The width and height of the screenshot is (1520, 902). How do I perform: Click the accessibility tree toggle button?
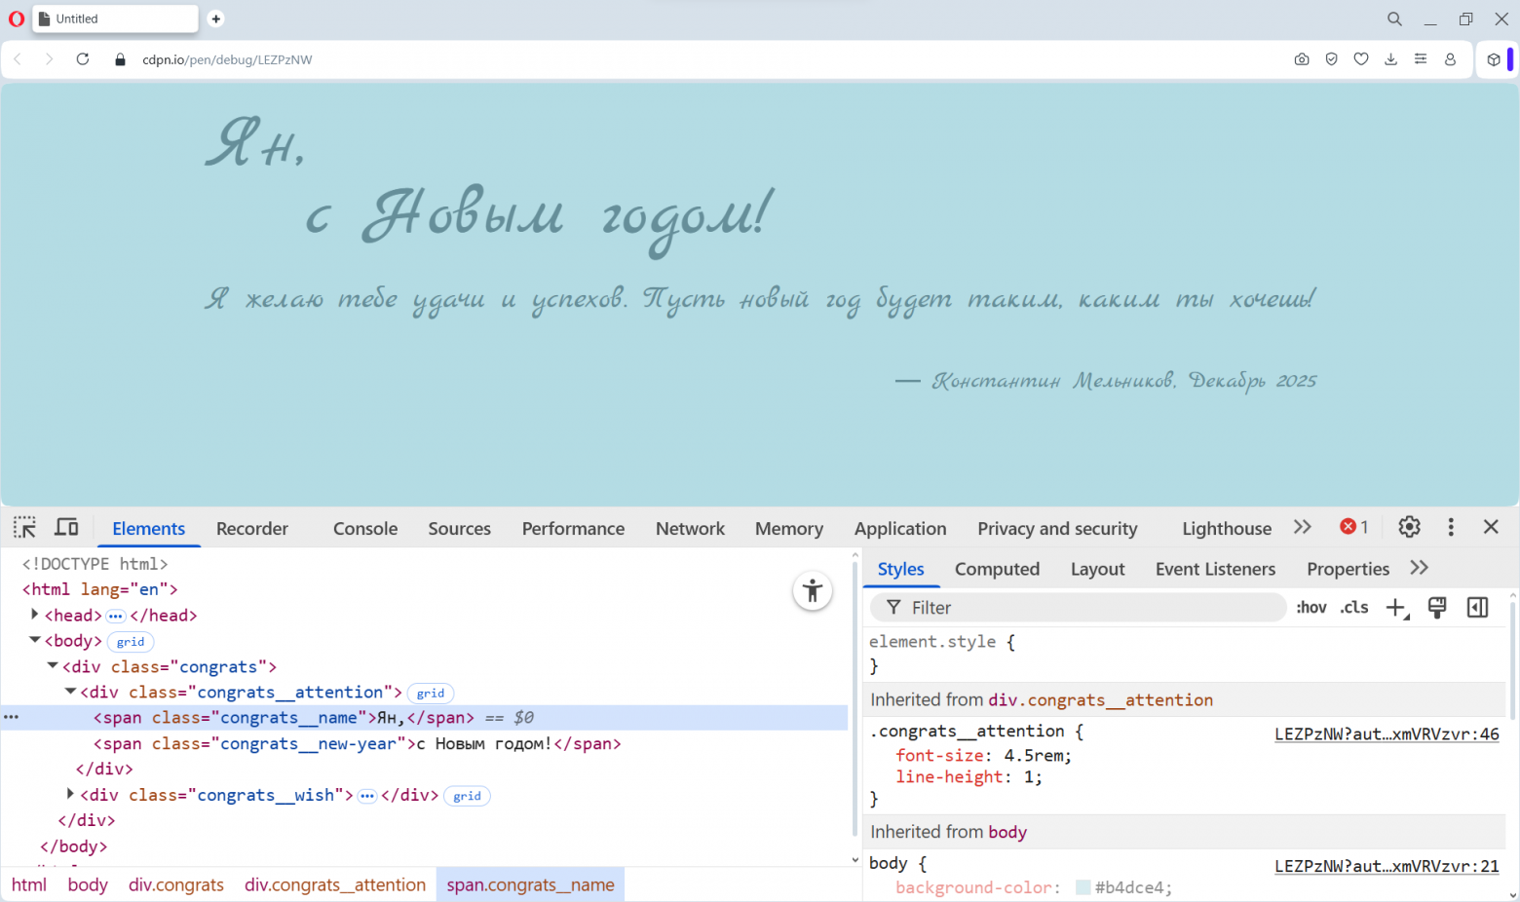click(812, 591)
